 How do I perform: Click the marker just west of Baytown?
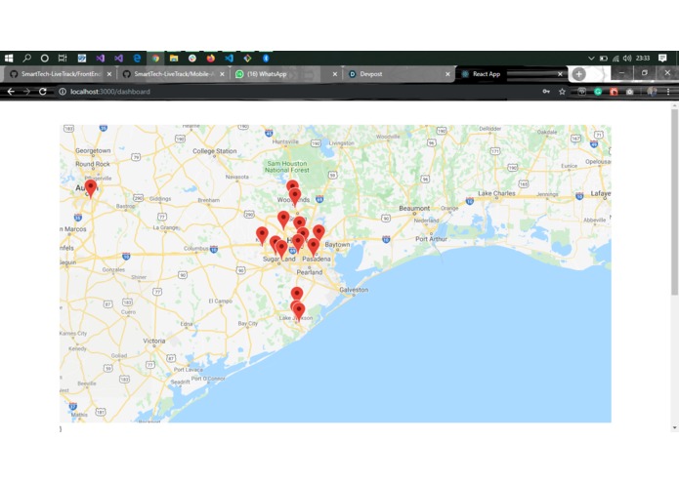click(318, 232)
